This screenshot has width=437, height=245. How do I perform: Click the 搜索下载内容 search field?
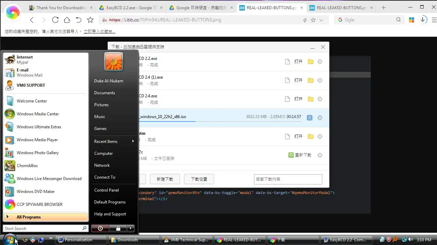tap(288, 179)
